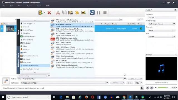The height and width of the screenshot is (100, 178).
Task: Choose DTS - Digital Surround Audio format
Action: click(72, 39)
